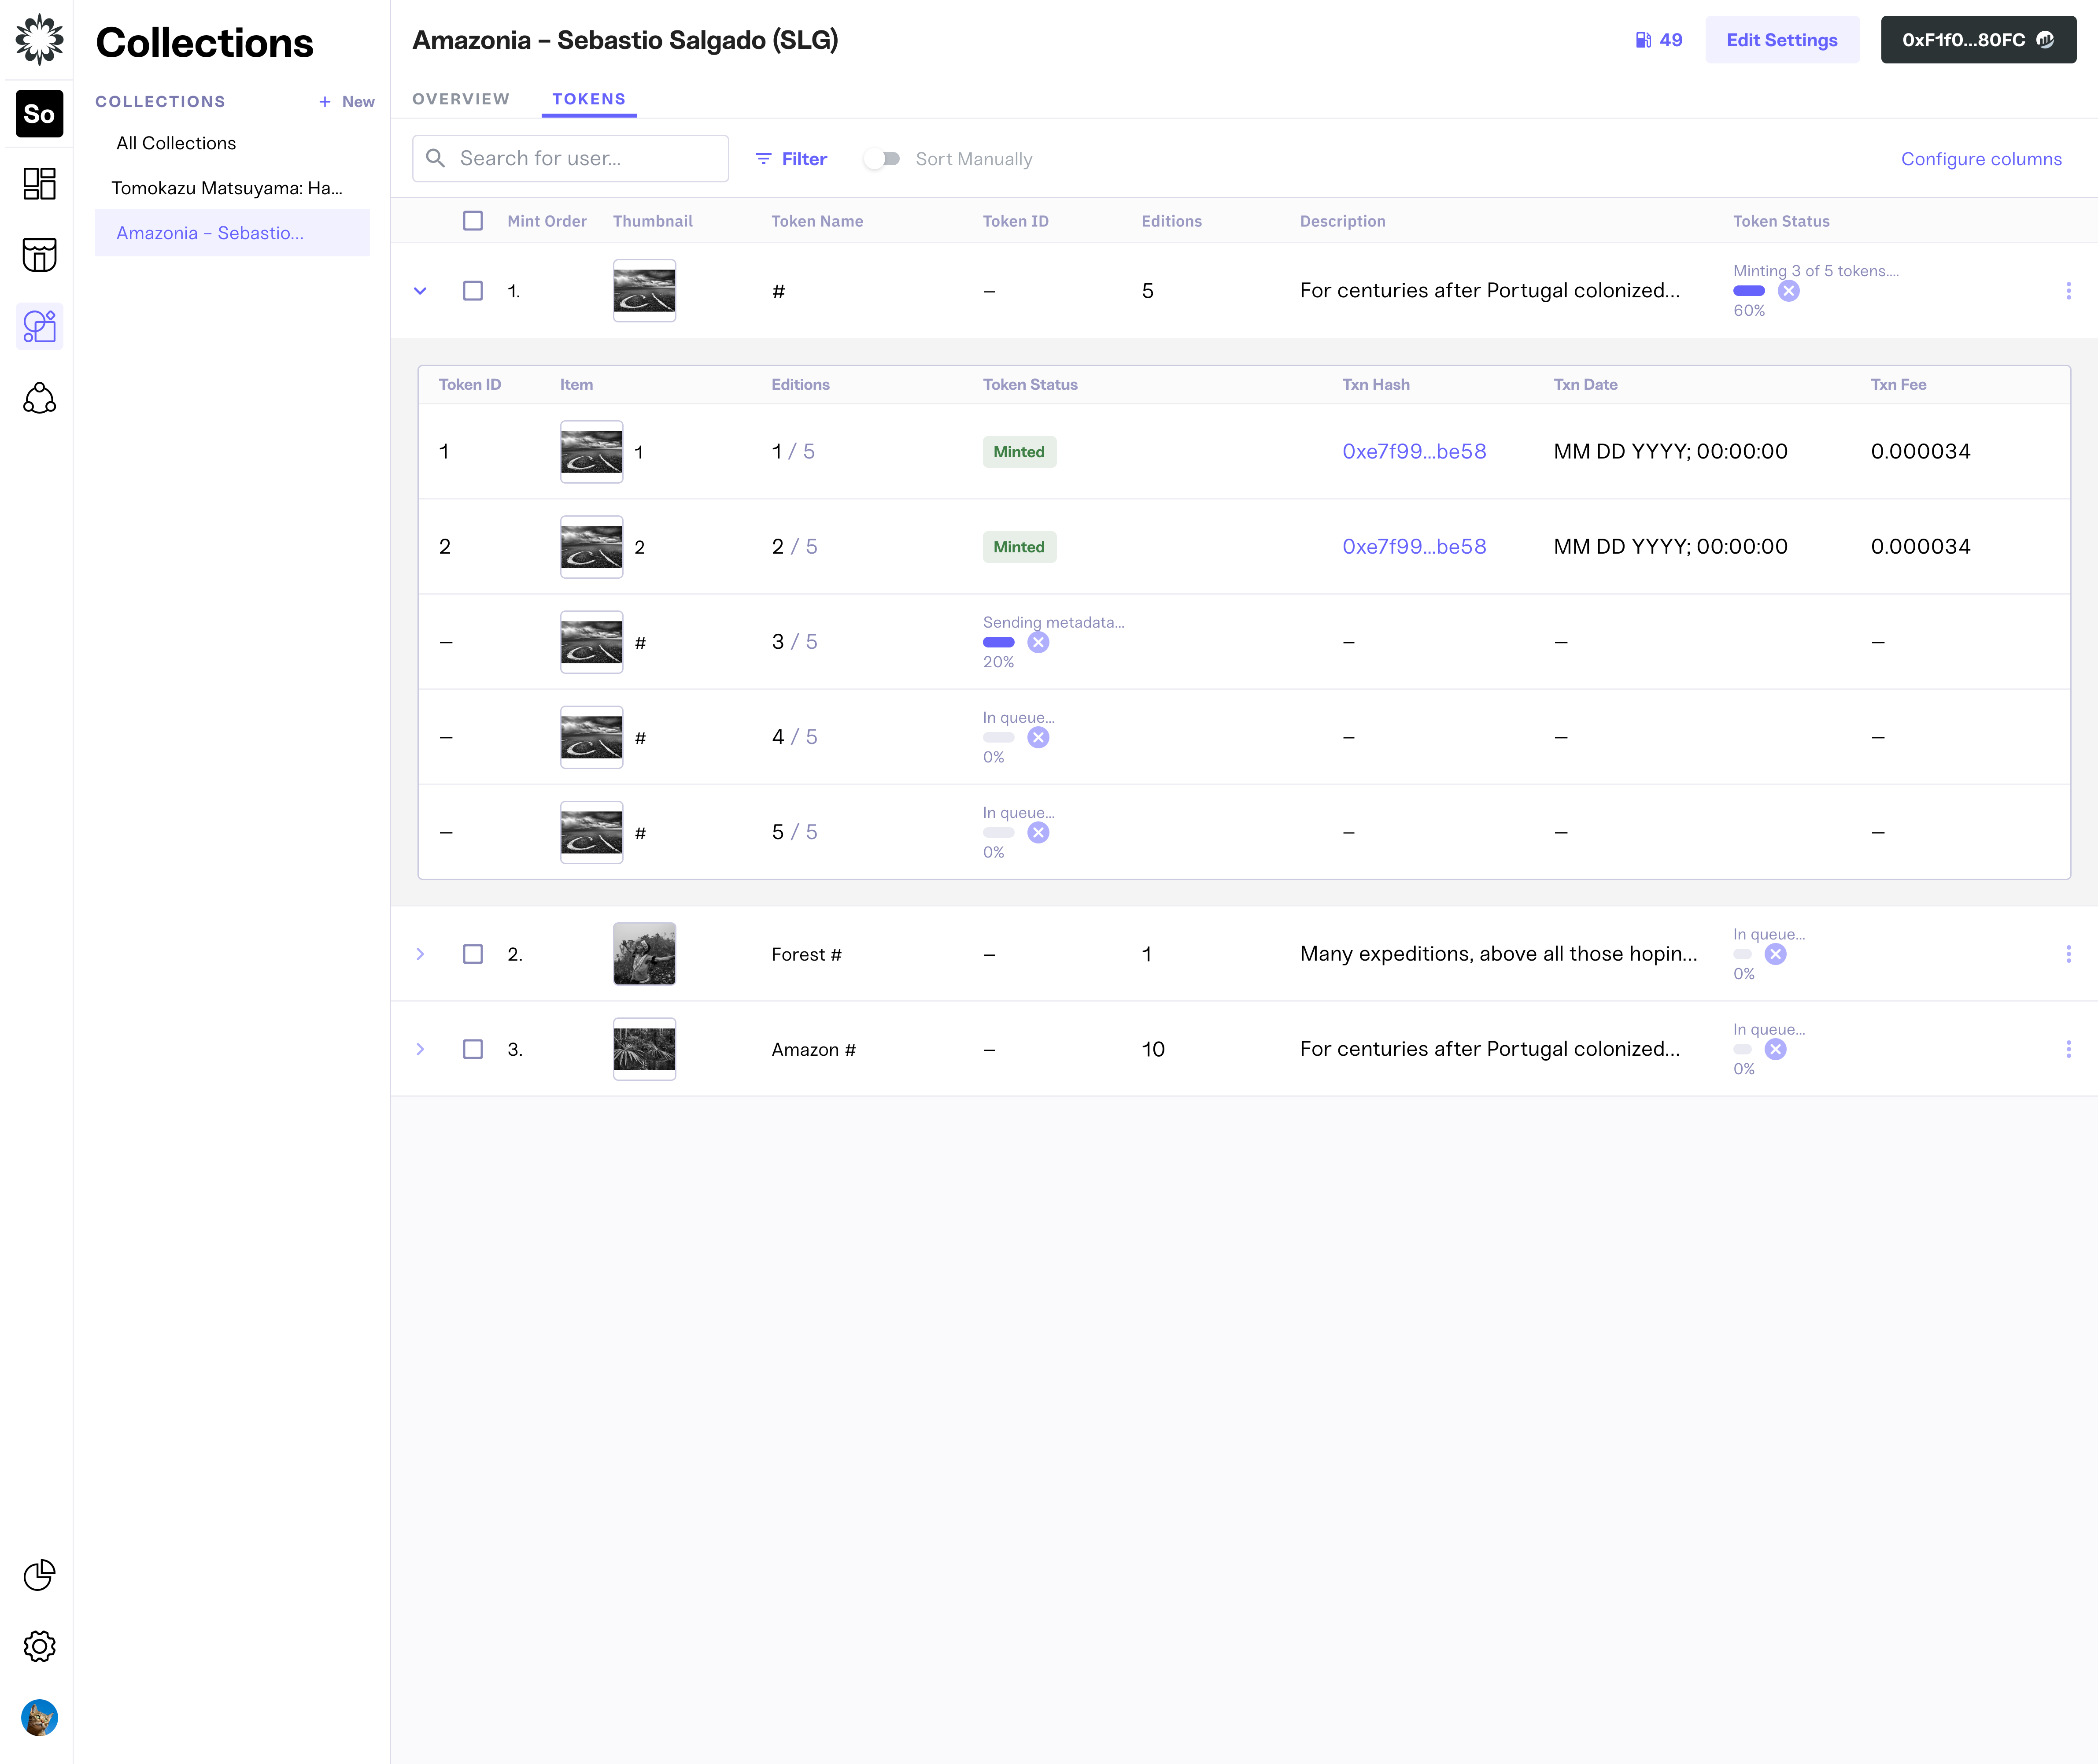Cancel queued minting for Forest #

click(1775, 954)
